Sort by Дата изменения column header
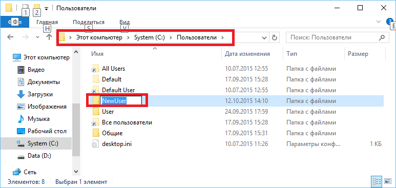Viewport: 396px width, 188px height. (x=247, y=54)
